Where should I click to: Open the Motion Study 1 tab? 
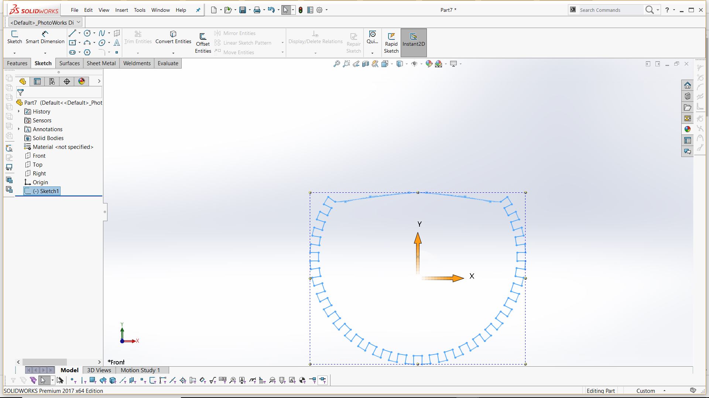tap(140, 370)
